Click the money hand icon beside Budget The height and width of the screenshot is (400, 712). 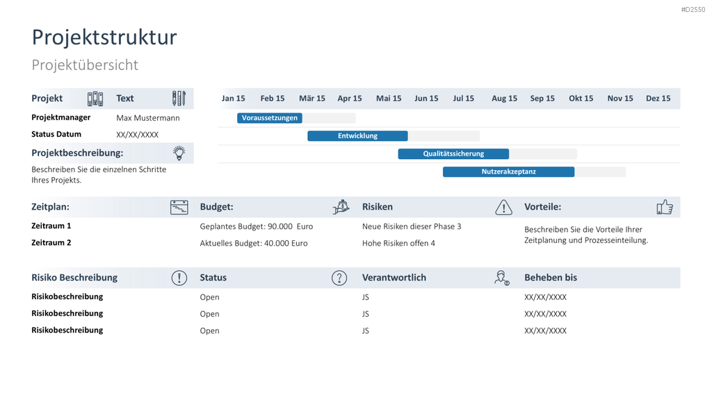341,207
